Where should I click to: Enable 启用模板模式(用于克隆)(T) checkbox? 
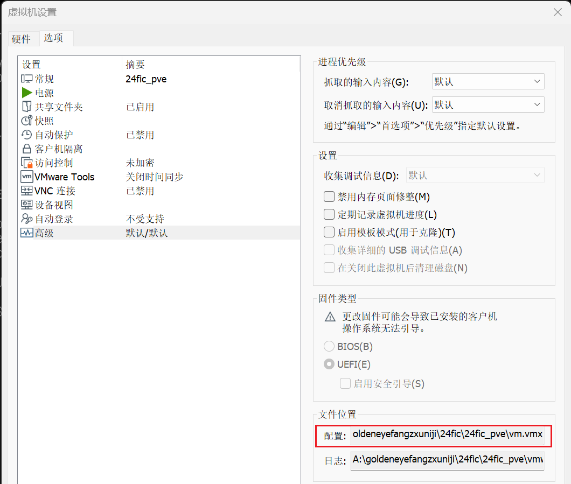(329, 233)
